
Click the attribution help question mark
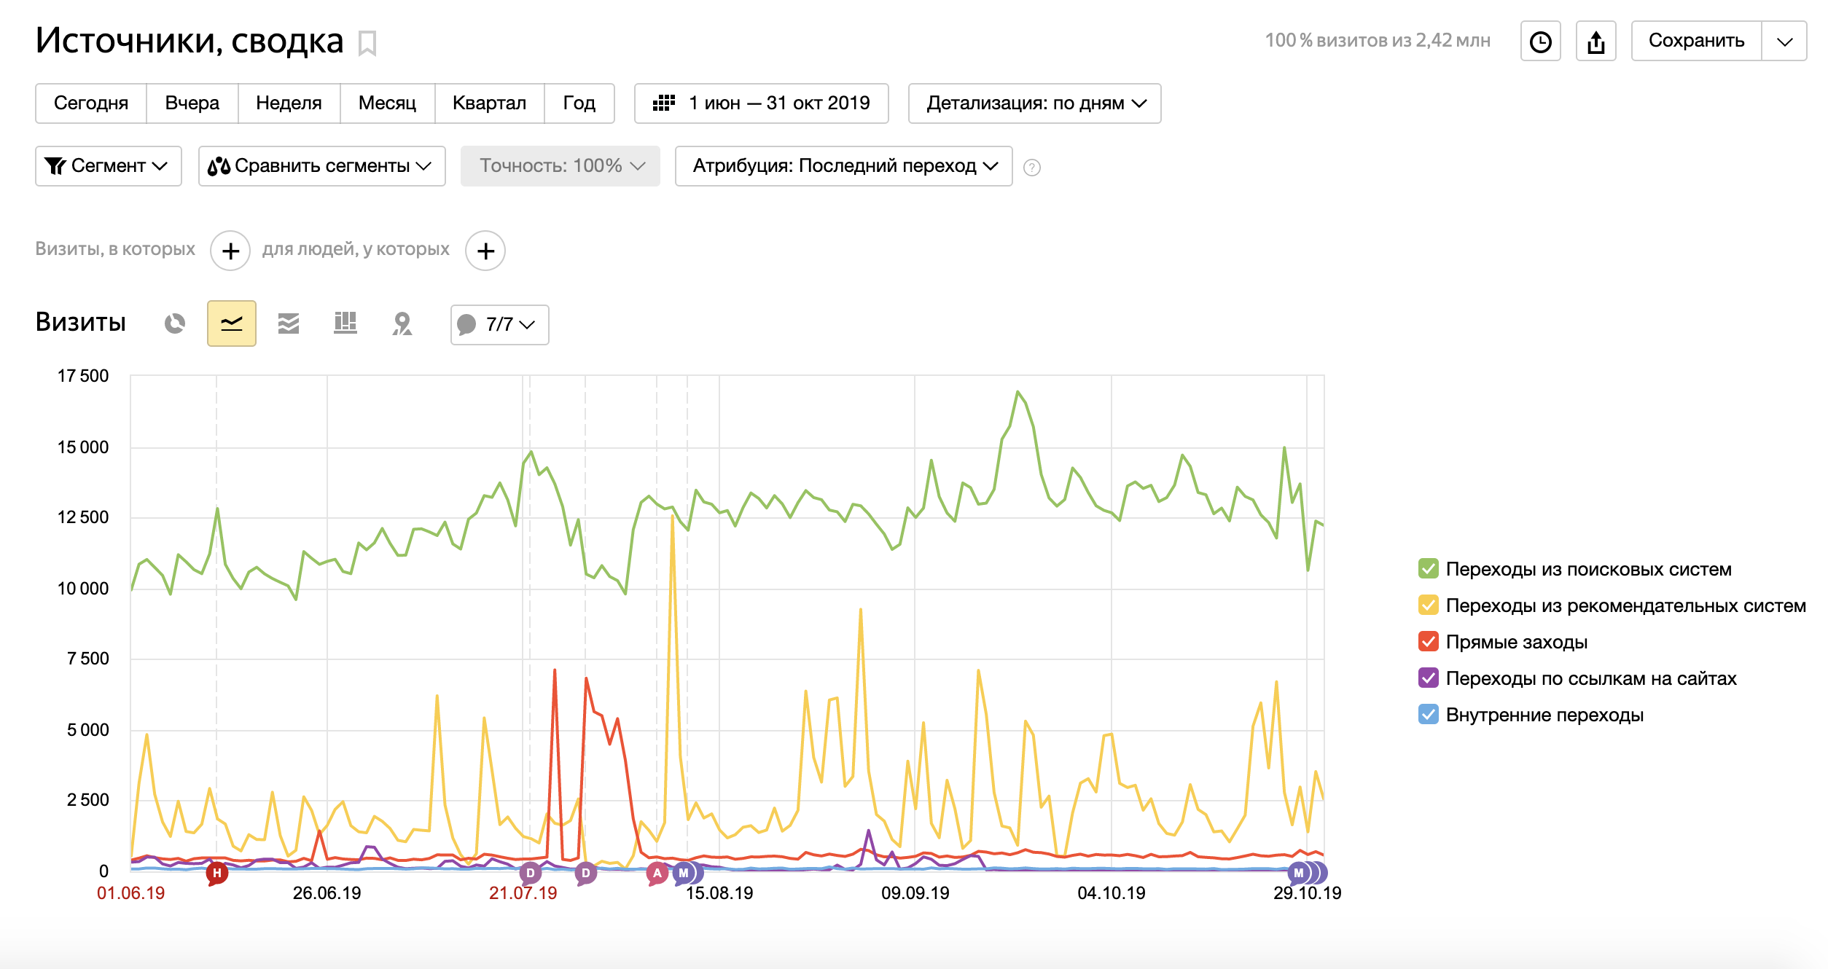[1031, 168]
